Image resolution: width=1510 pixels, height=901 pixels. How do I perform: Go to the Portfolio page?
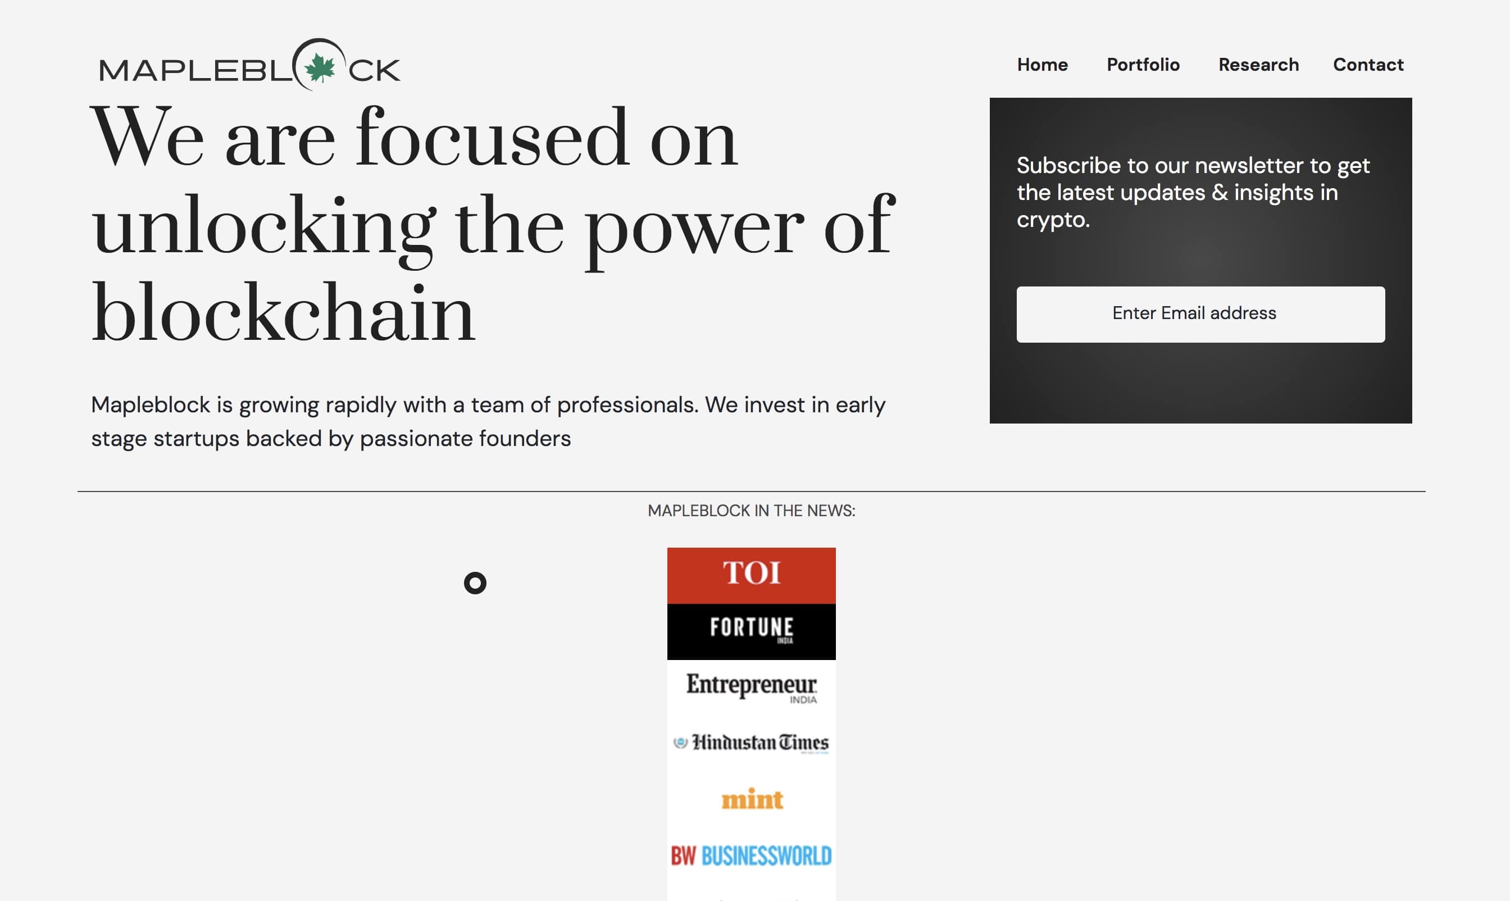pyautogui.click(x=1143, y=65)
